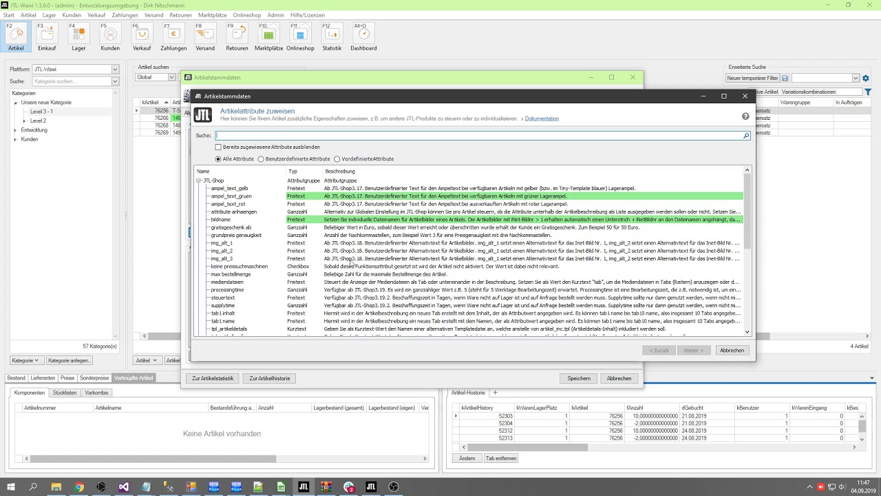Select the 'bildname' attribute row

[x=469, y=220]
